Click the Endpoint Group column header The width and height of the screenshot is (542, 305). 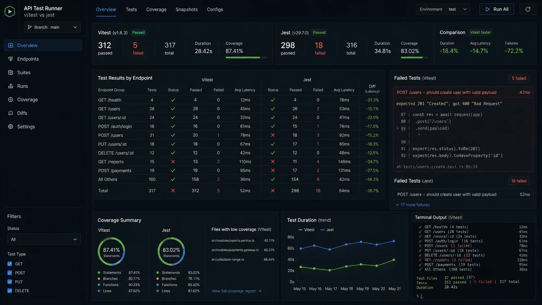111,90
